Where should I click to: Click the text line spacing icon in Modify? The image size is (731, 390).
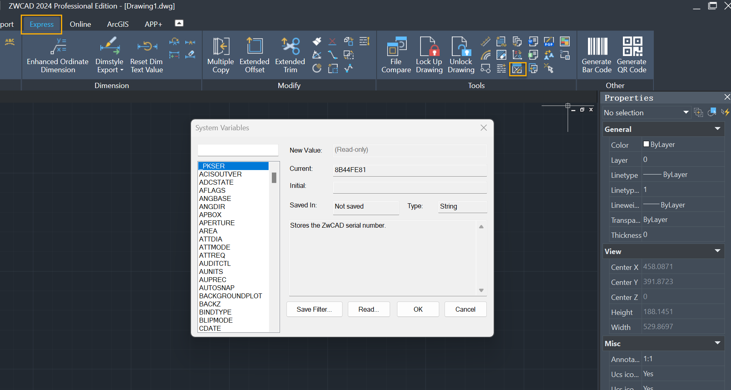click(x=364, y=41)
